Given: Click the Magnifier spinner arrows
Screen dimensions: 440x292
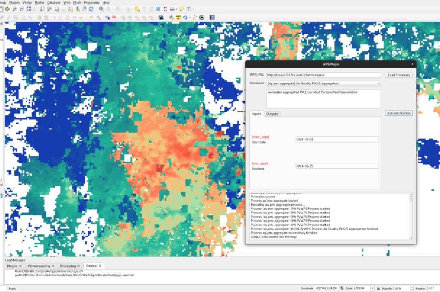Looking at the screenshot, I should click(x=412, y=288).
